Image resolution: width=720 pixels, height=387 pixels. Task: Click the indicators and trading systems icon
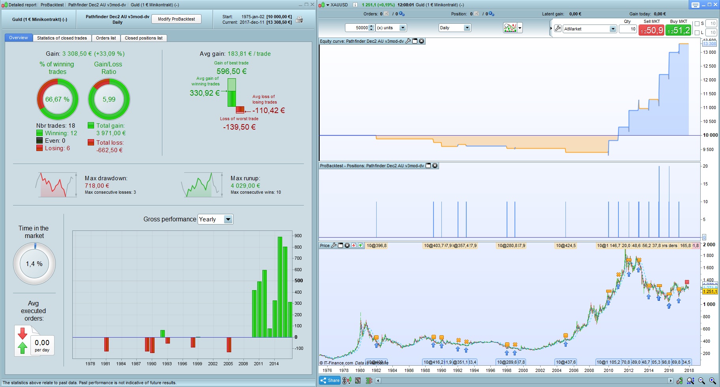pyautogui.click(x=510, y=28)
